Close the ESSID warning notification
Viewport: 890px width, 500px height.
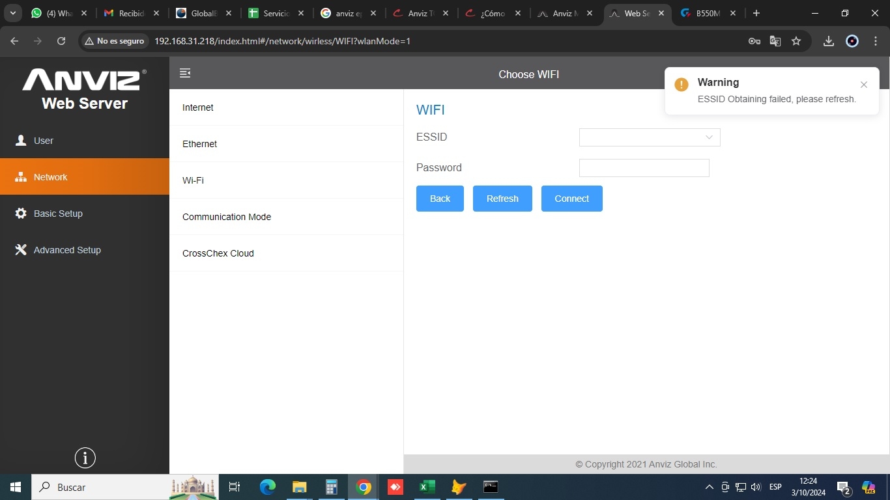pos(864,85)
